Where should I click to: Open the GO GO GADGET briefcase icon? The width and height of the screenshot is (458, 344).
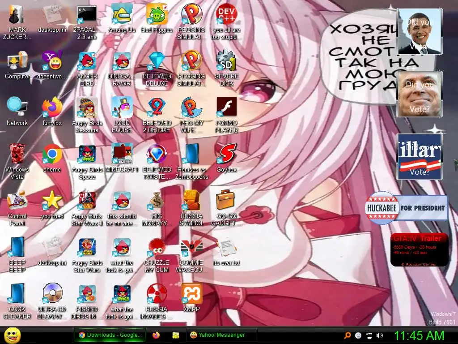[226, 208]
